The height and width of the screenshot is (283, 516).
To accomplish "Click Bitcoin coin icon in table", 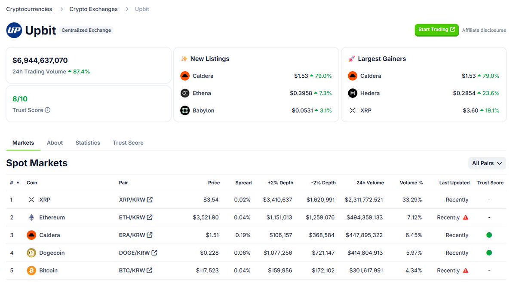I will pyautogui.click(x=31, y=271).
